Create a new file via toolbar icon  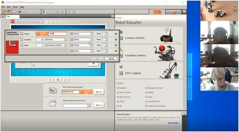(x=15, y=12)
